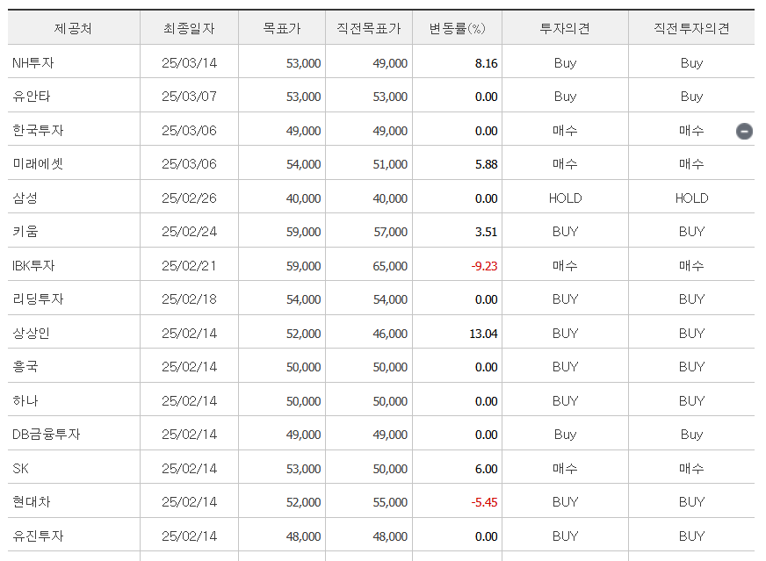Click the 6.00 change rate value
766x561 pixels.
click(486, 469)
